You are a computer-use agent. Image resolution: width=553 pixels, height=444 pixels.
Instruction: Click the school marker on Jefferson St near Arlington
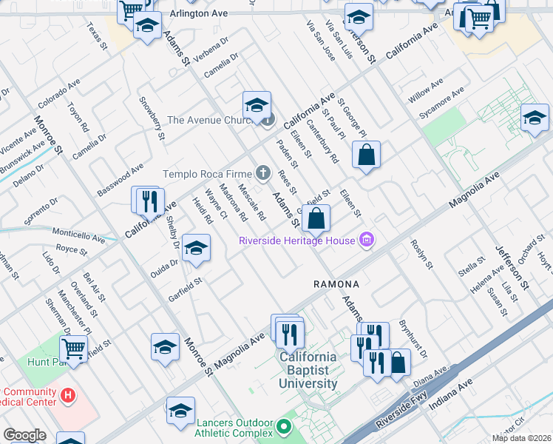(359, 18)
